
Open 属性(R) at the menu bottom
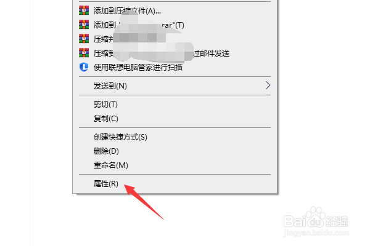point(175,184)
